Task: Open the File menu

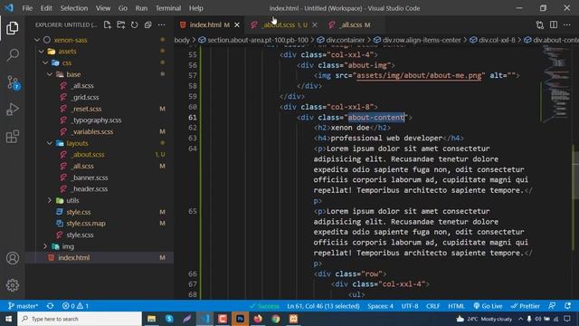Action: tap(27, 8)
